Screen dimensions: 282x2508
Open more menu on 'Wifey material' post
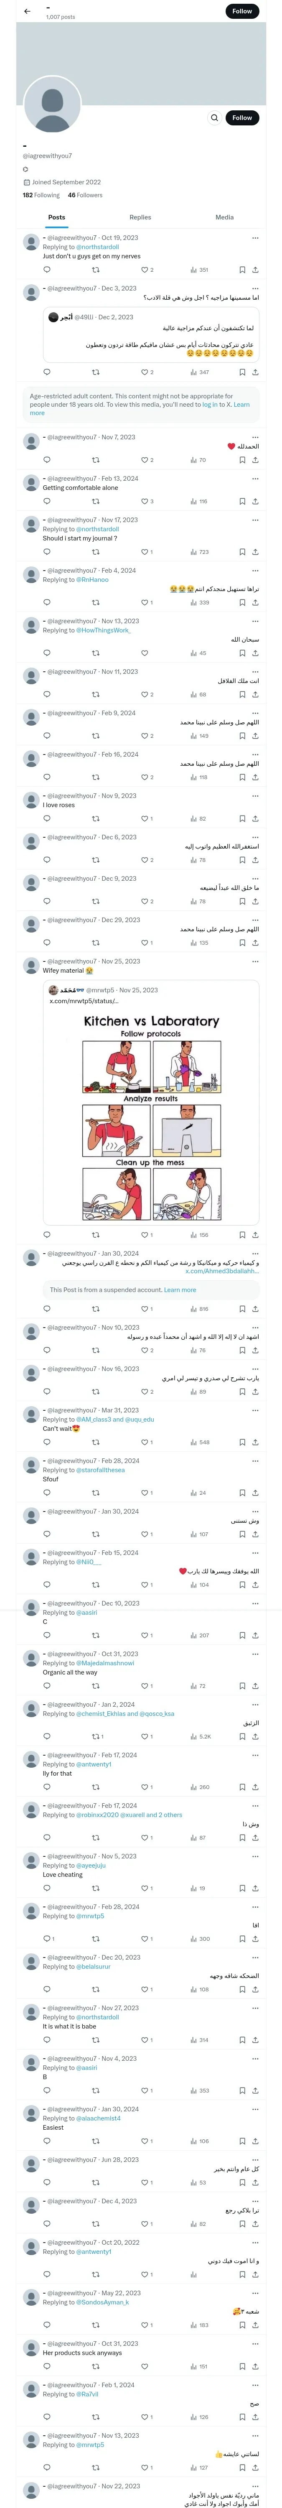click(x=255, y=961)
